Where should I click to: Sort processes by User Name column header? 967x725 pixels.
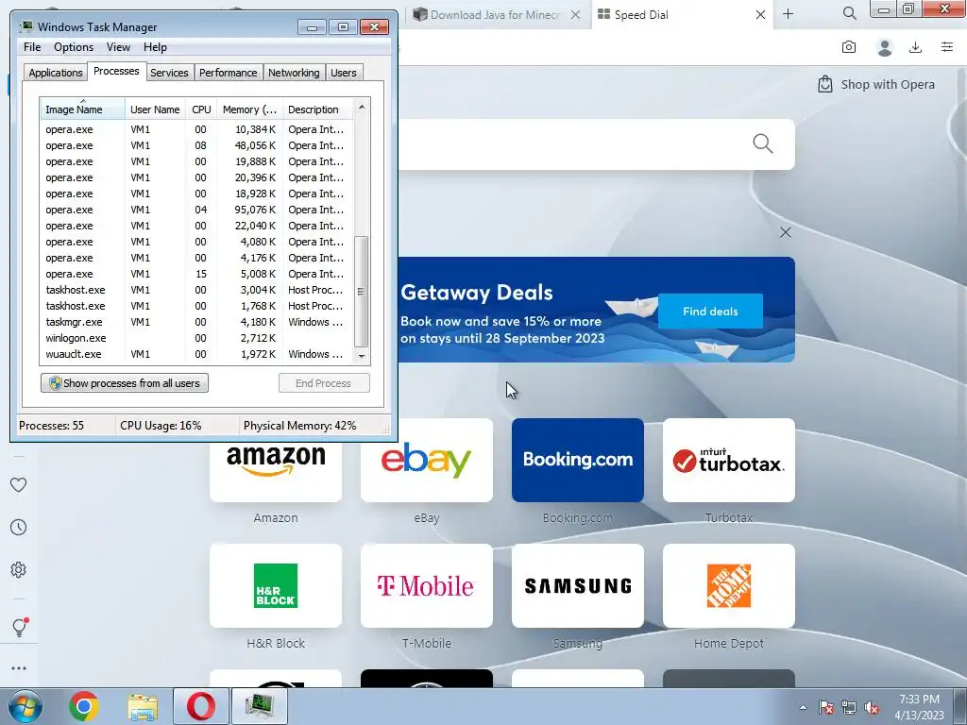pyautogui.click(x=155, y=110)
